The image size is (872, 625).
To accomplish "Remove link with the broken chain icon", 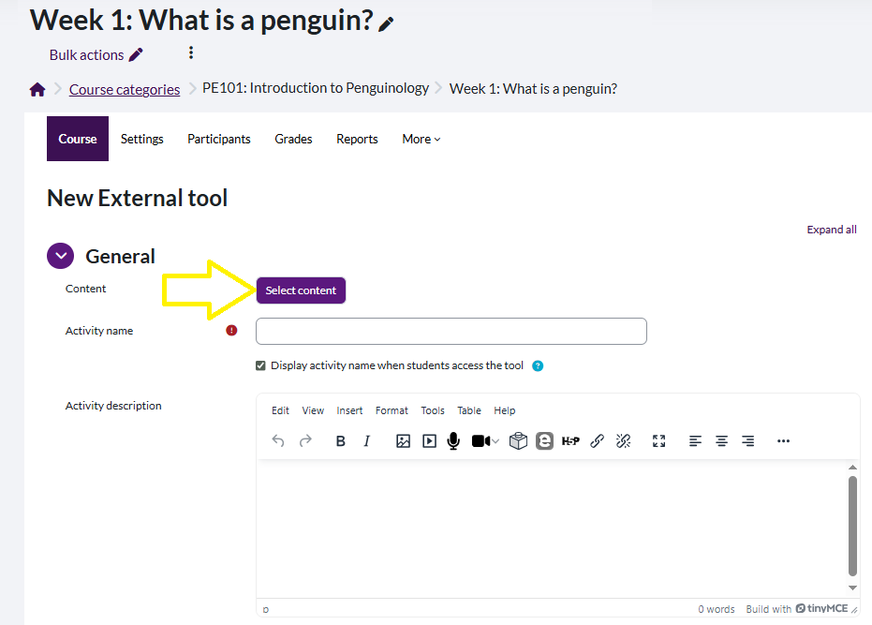I will [x=624, y=441].
